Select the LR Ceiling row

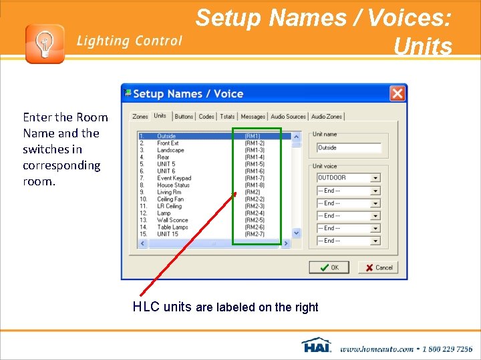214,206
